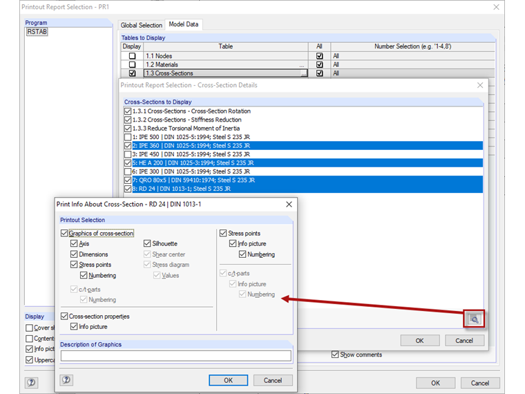Image resolution: width=525 pixels, height=394 pixels.
Task: Check the 1: IPE 500 cross-section
Action: pyautogui.click(x=128, y=137)
